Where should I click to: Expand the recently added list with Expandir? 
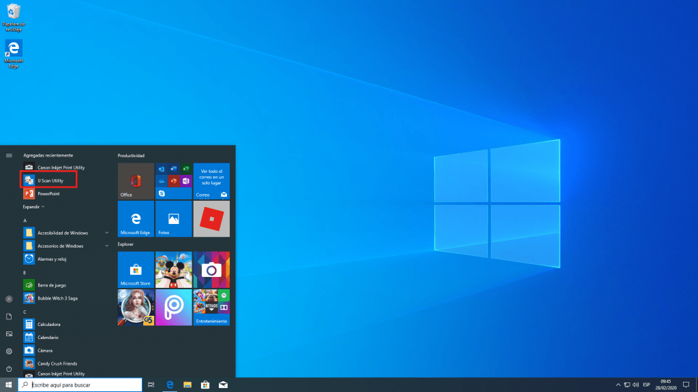point(34,206)
